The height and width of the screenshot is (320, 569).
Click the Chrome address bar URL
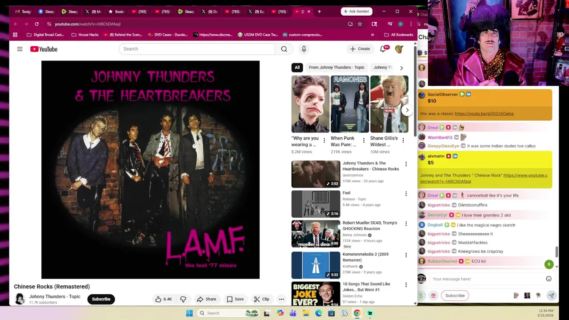(x=88, y=24)
